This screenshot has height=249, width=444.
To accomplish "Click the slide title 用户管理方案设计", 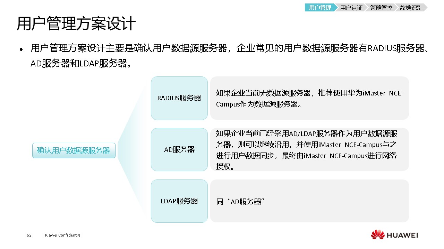I will click(76, 24).
